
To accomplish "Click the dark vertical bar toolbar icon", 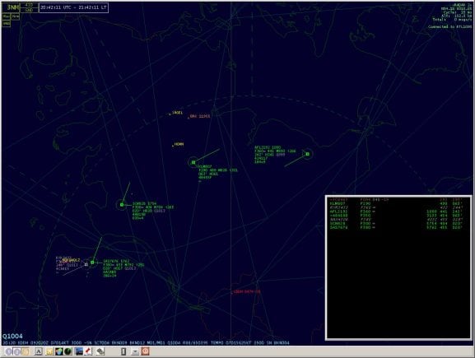I will pos(123,351).
